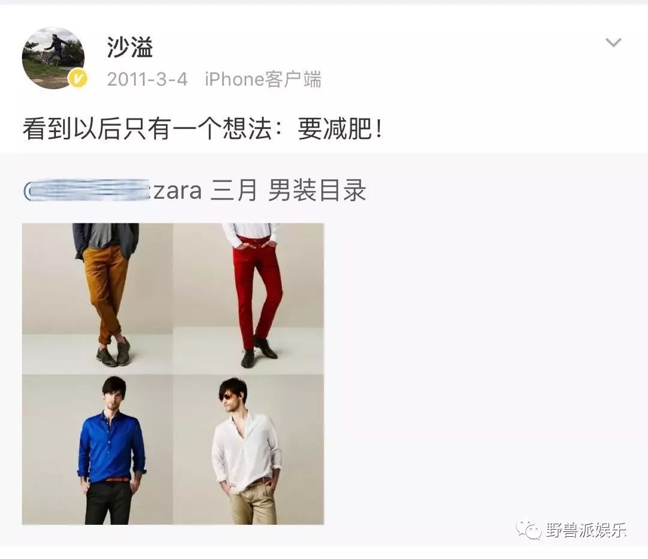
Task: Tap the 野兽派娱乐 watermark text
Action: 586,530
